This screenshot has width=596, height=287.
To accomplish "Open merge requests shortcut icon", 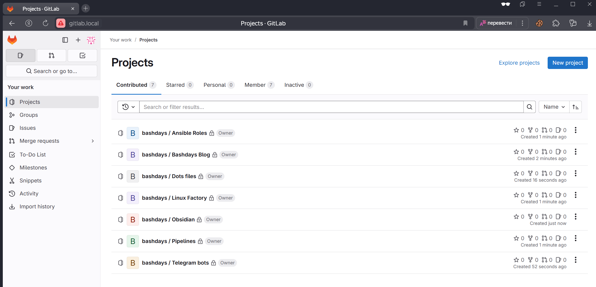I will [x=51, y=55].
